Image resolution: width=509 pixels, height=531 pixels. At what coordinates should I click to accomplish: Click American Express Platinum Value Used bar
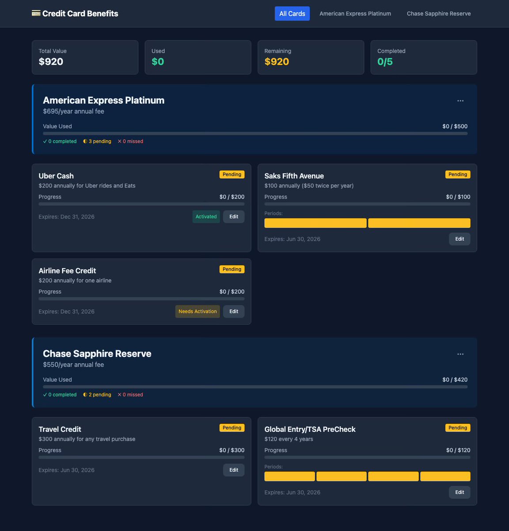click(255, 133)
